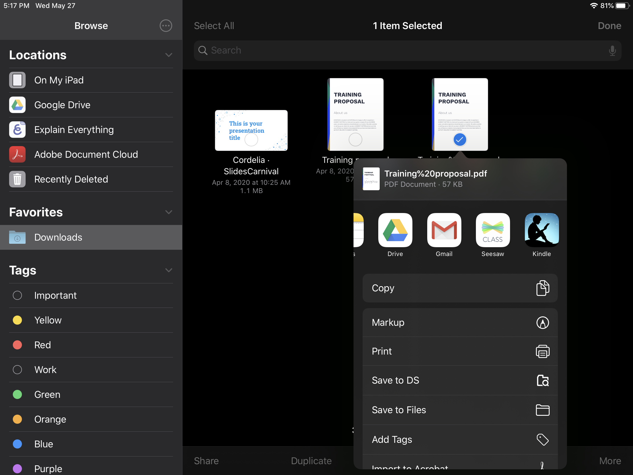Tap the Save to DS icon
This screenshot has width=633, height=475.
click(x=542, y=380)
